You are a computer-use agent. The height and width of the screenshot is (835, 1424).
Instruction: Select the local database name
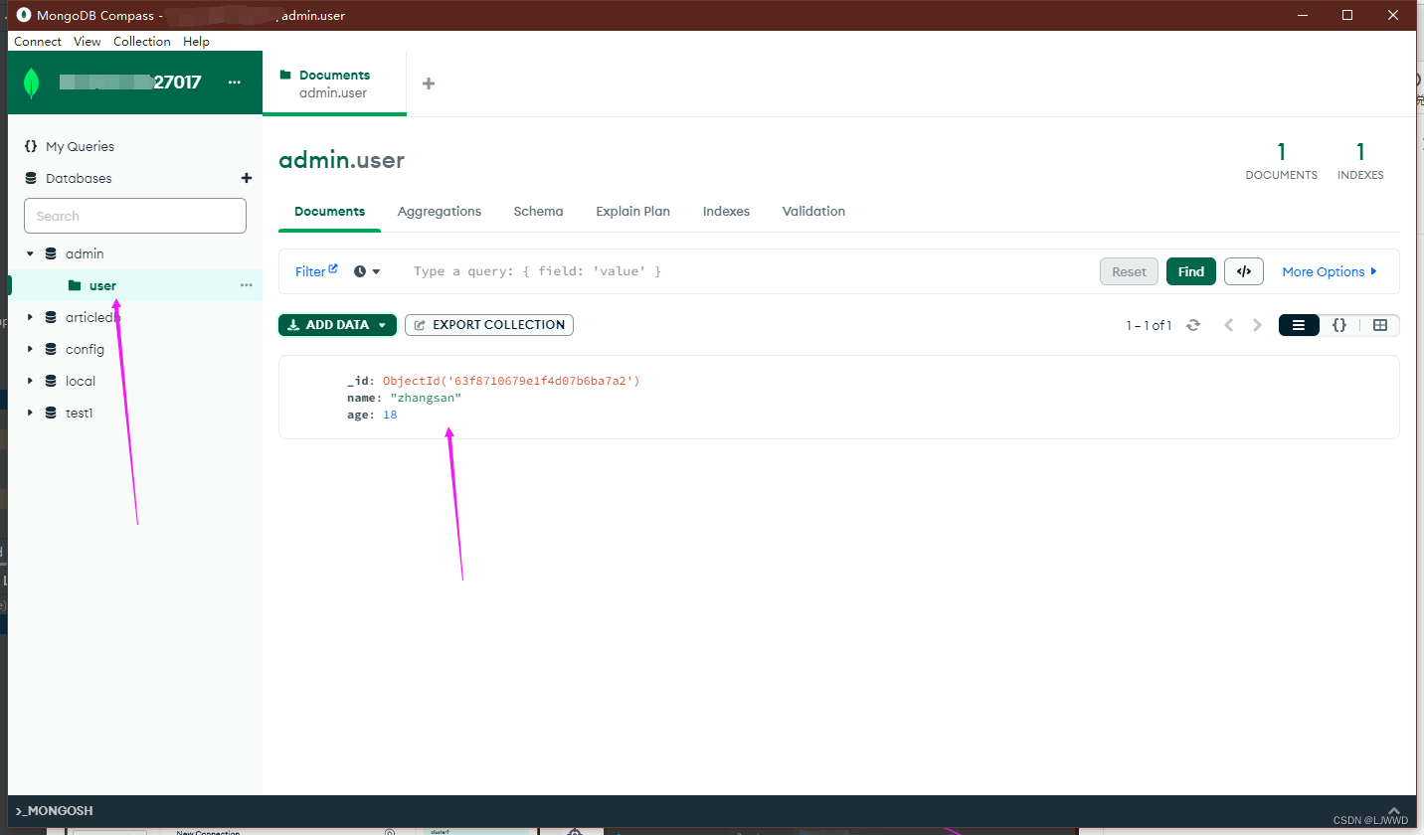pos(81,381)
